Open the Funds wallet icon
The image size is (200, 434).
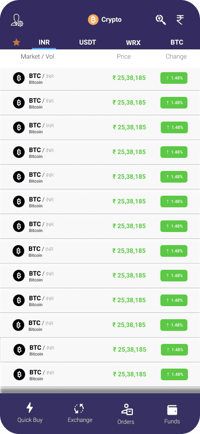(172, 410)
